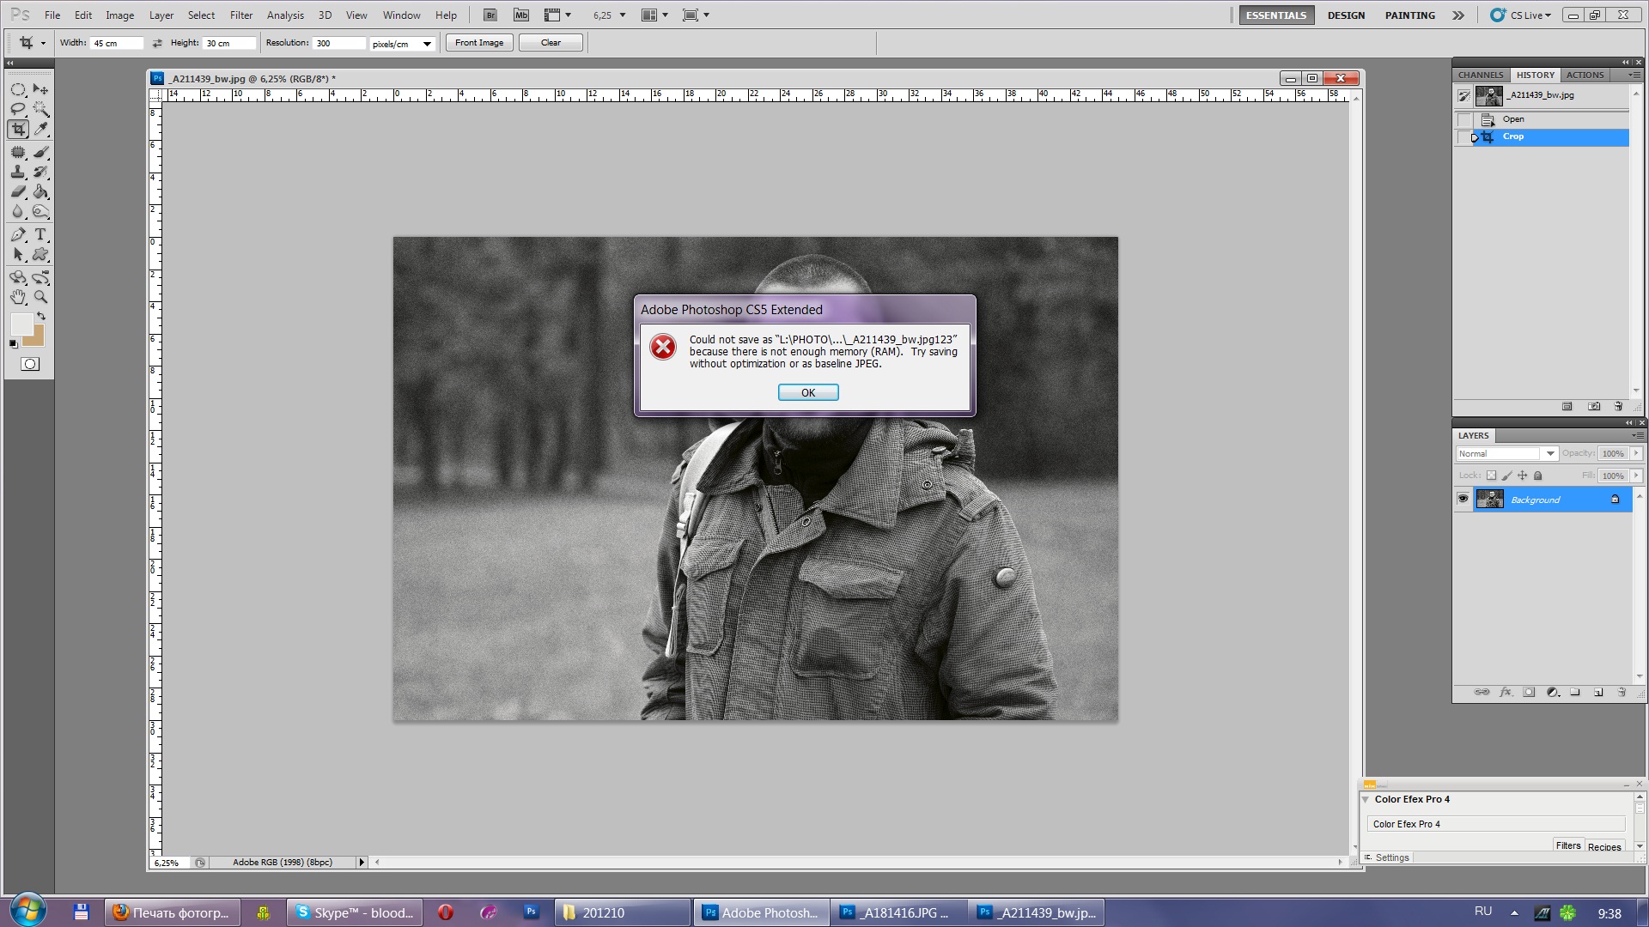Set history brush source for Open state
Screen dimensions: 1649x927
[x=1464, y=119]
